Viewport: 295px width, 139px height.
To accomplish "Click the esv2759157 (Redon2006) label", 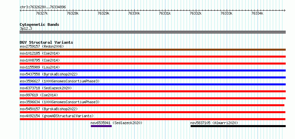I will [x=42, y=46].
